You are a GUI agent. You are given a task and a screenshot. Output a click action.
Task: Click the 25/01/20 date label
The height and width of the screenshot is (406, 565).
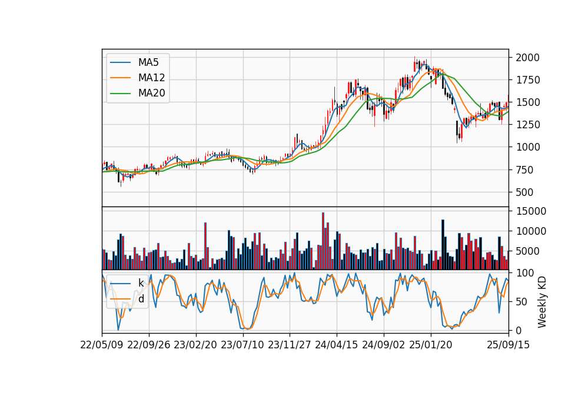tap(431, 345)
